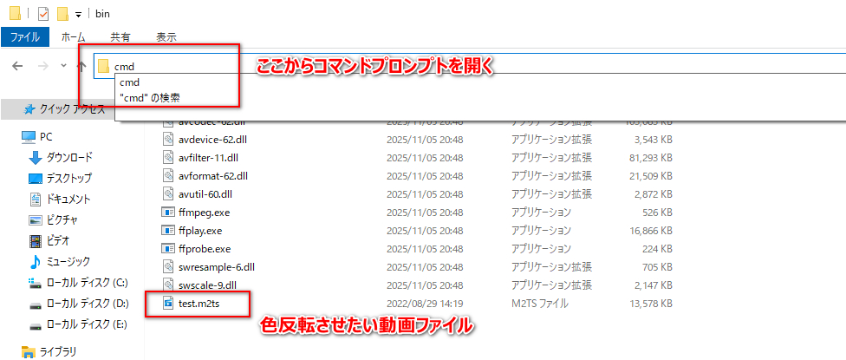Click the D: drive icon

(x=35, y=304)
